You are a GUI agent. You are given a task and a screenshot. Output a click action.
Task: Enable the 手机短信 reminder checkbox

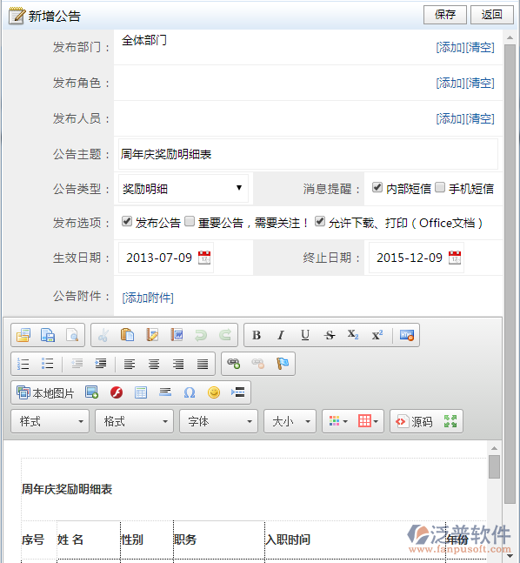[x=440, y=187]
